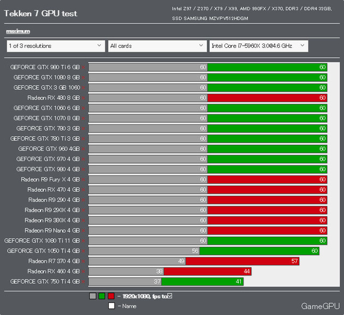
Task: Click the GEFORCE GTX 750 Ti 4 GB label
Action: click(45, 282)
